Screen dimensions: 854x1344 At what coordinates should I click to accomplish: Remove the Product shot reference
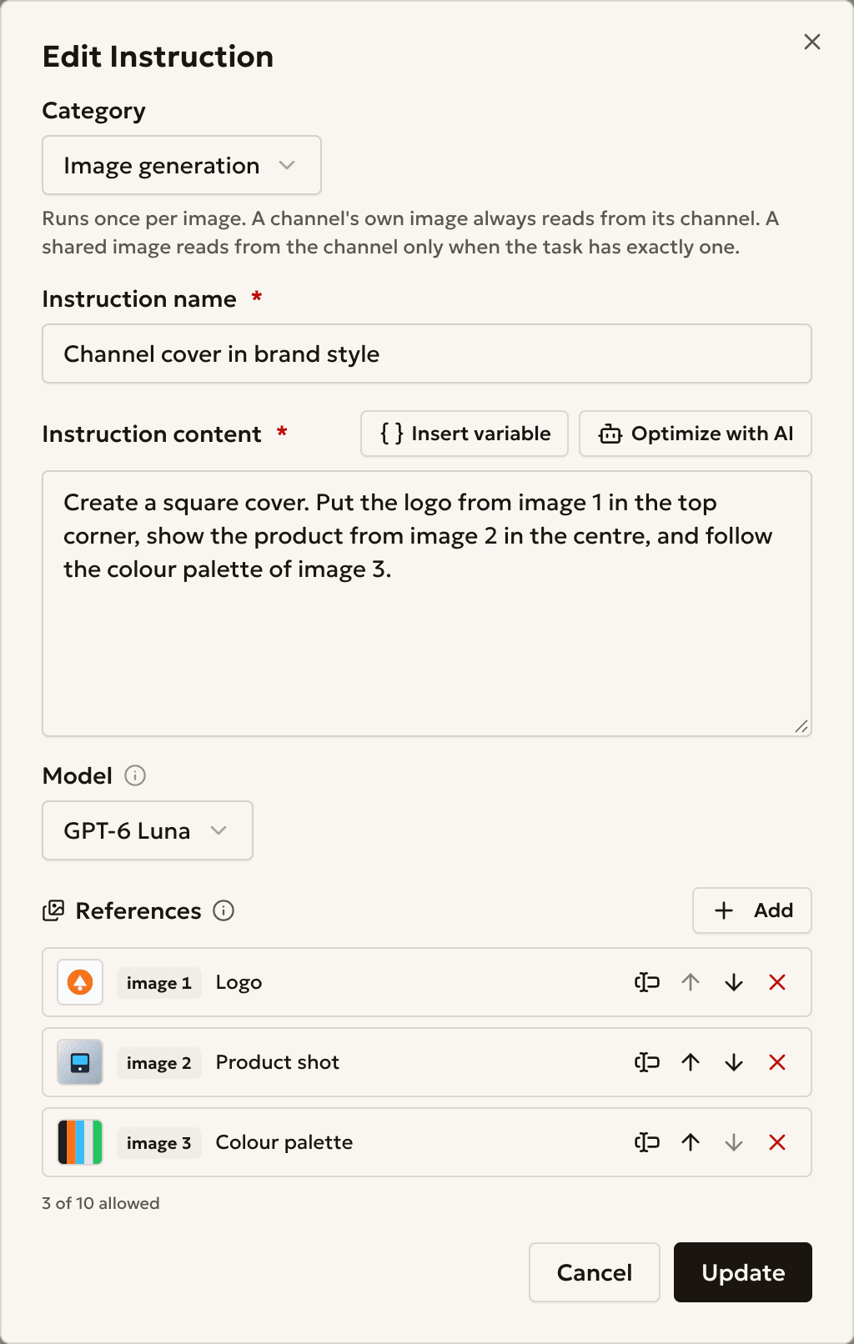click(x=777, y=1062)
